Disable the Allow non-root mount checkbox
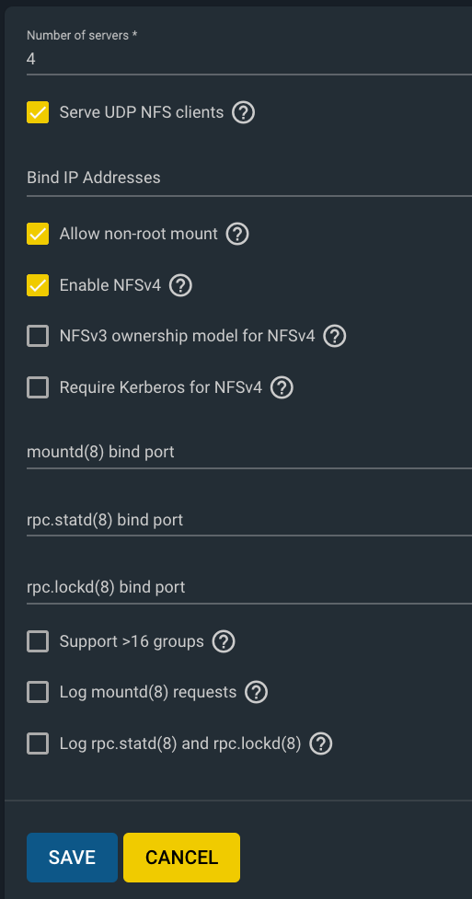Screen dimensions: 472x899 pyautogui.click(x=38, y=234)
